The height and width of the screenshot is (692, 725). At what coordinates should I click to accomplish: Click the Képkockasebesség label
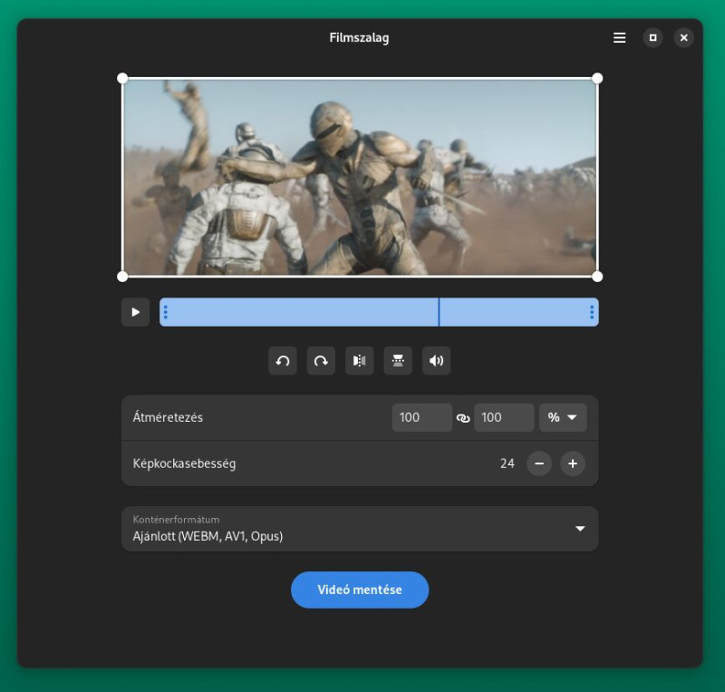(184, 463)
